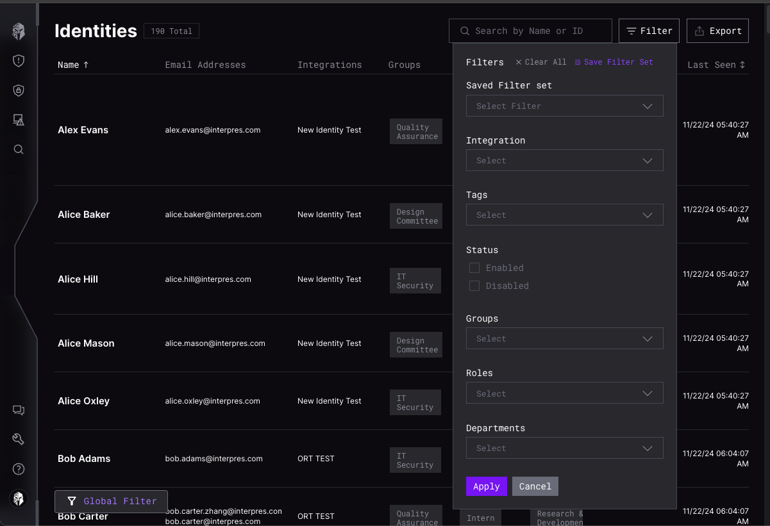
Task: Expand the Saved Filter set dropdown
Action: pos(564,106)
